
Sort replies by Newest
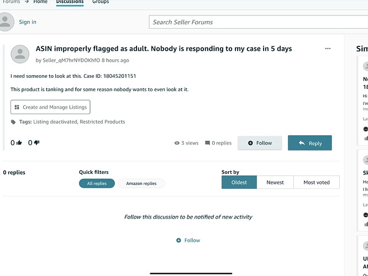point(275,182)
